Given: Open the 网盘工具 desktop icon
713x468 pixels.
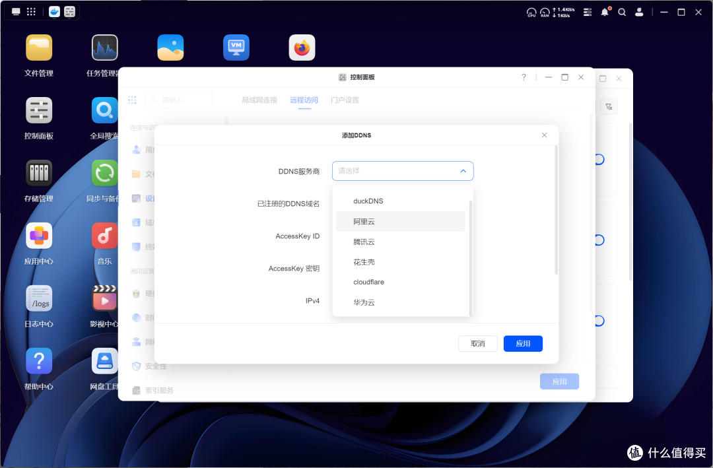Looking at the screenshot, I should [x=104, y=361].
